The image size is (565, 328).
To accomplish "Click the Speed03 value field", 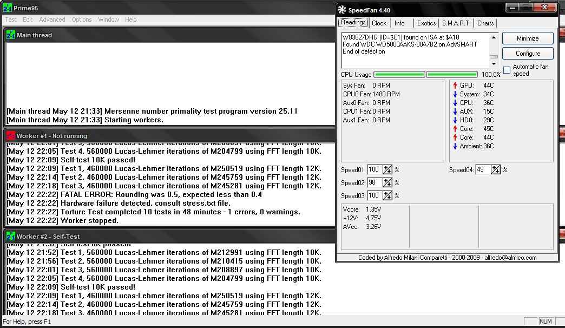I will coord(375,196).
